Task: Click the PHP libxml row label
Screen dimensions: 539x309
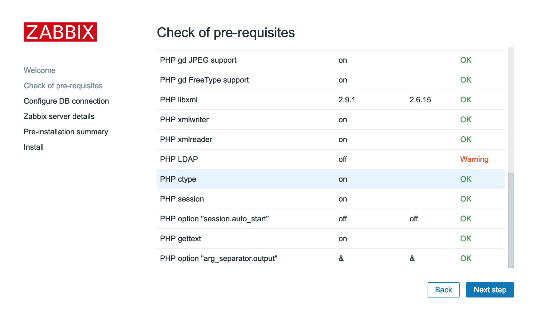Action: 179,100
